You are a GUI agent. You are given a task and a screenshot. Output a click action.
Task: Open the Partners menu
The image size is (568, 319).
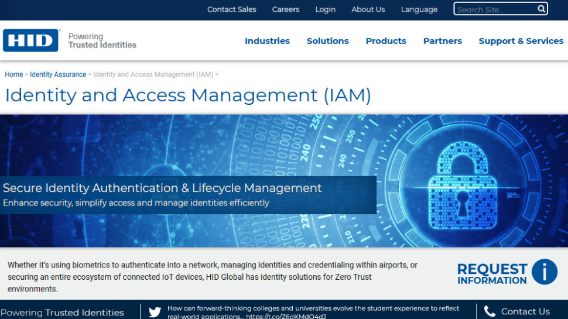click(442, 41)
